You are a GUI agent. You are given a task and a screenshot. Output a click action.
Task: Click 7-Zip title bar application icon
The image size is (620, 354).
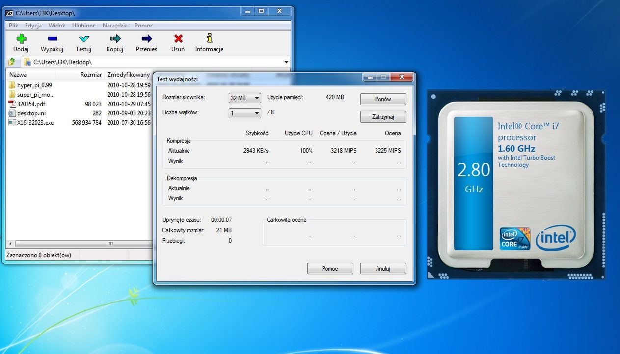coord(9,13)
